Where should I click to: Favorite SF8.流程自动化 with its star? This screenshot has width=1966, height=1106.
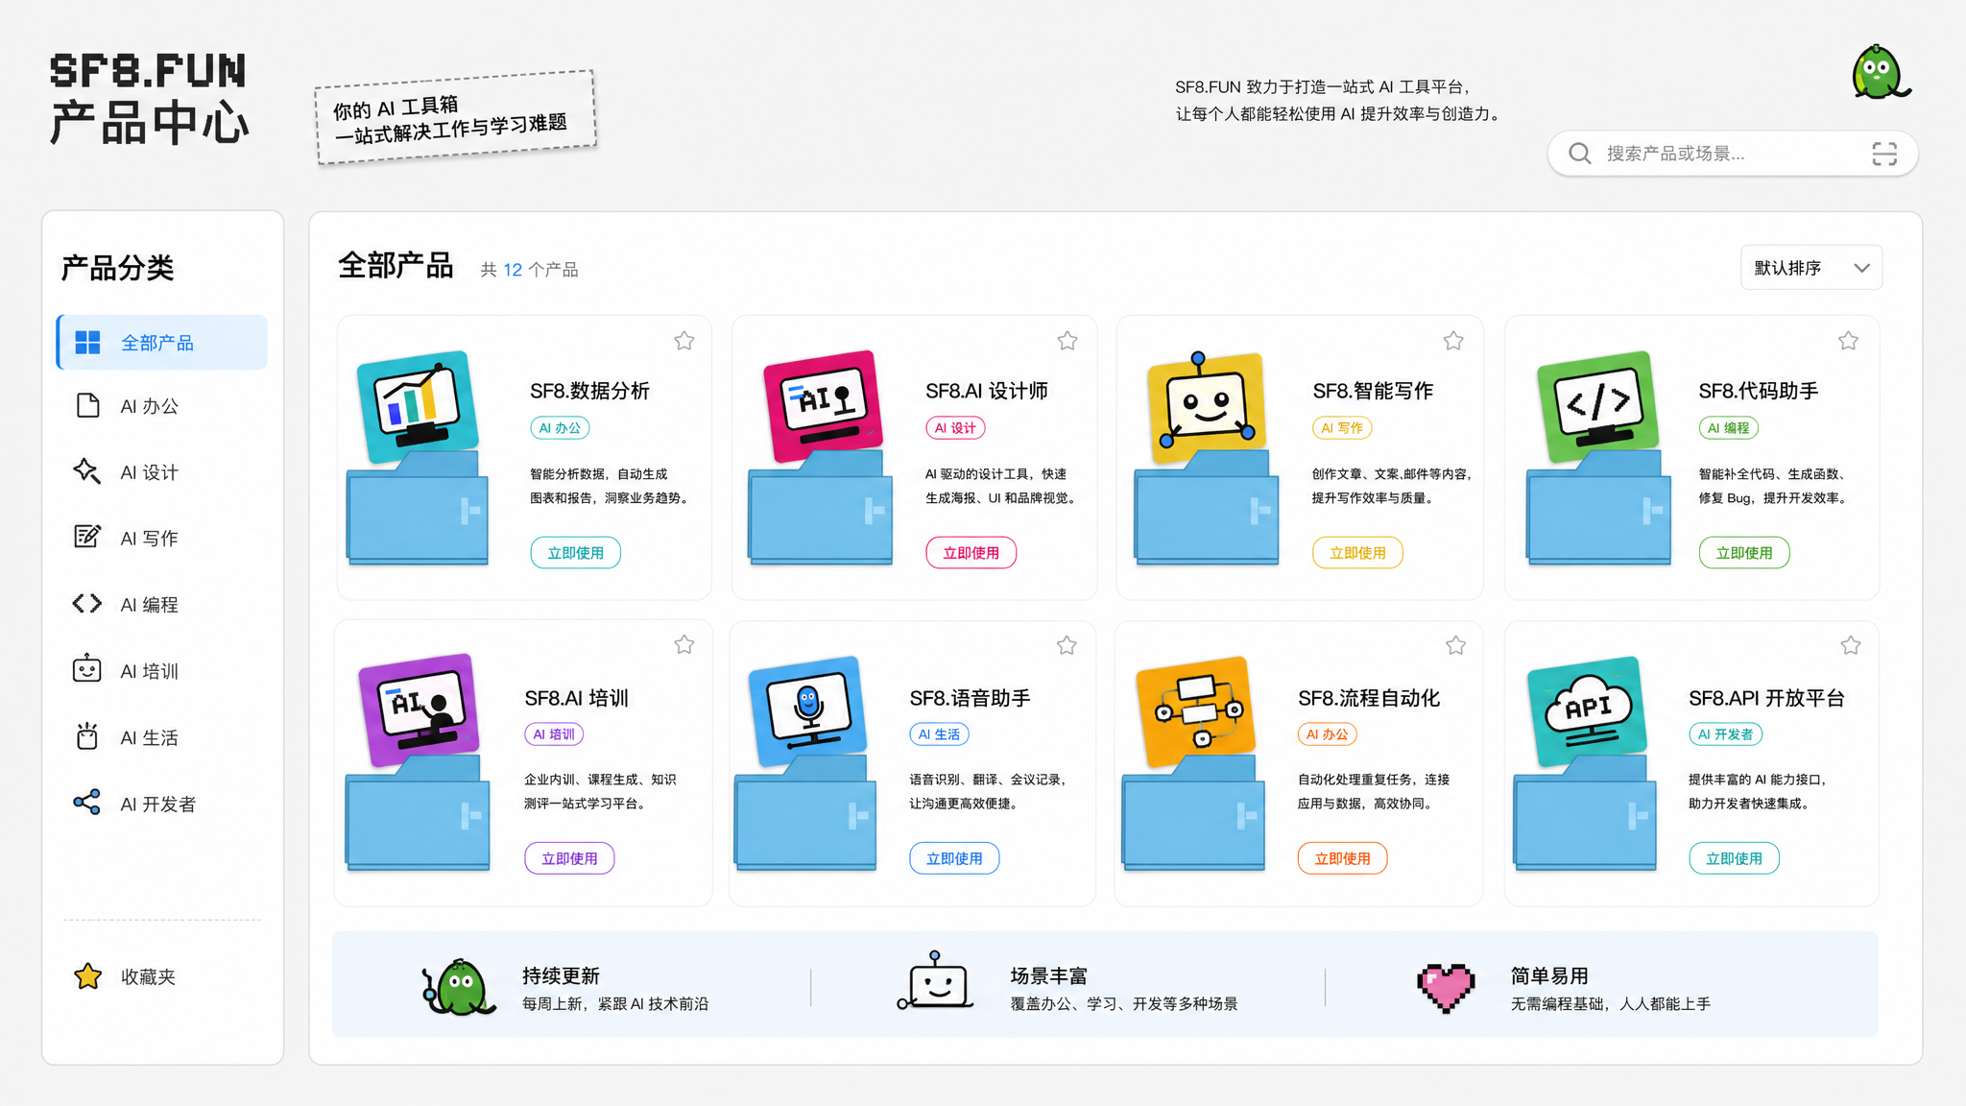pyautogui.click(x=1455, y=645)
